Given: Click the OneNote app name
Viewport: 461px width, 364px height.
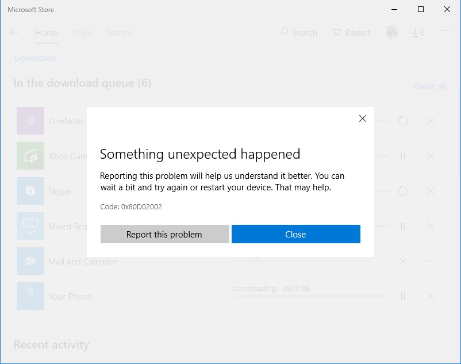Looking at the screenshot, I should point(66,121).
